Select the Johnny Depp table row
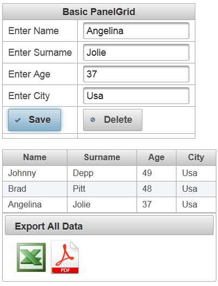Screen dimensions: 218x286 coord(109,173)
